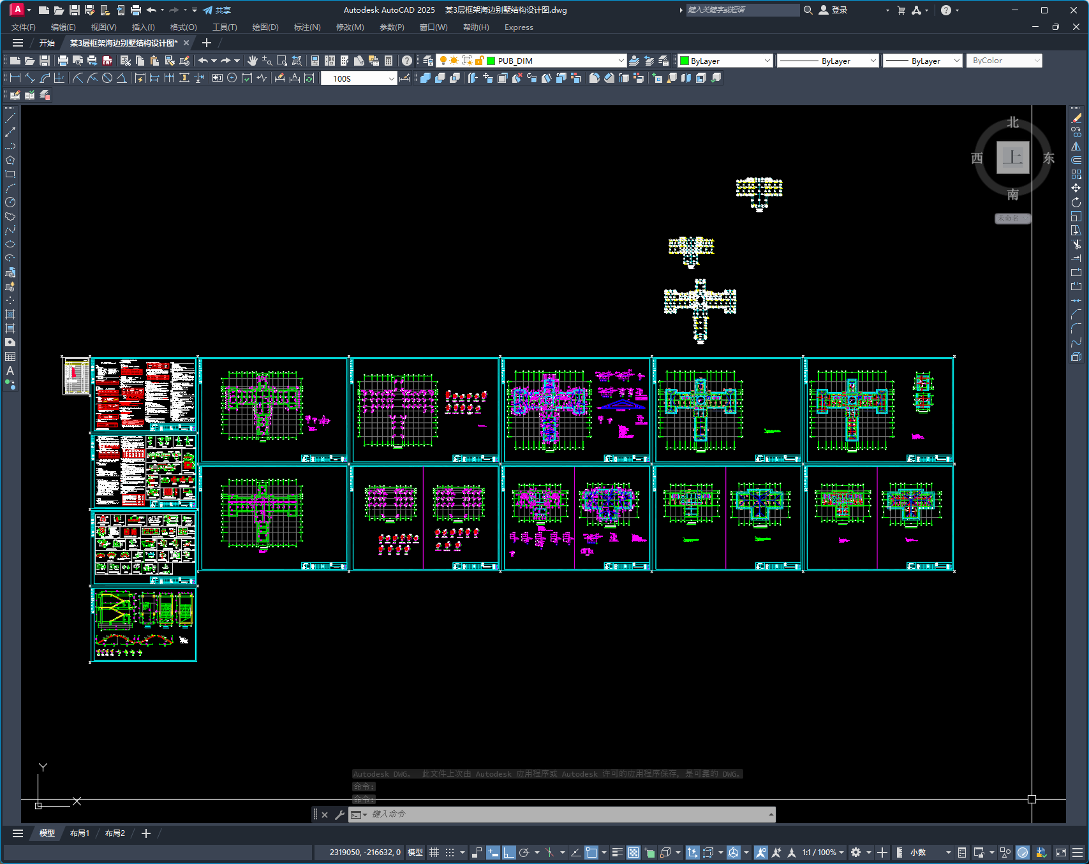The height and width of the screenshot is (864, 1089).
Task: Open the QuickCalc calculator icon
Action: coord(389,61)
